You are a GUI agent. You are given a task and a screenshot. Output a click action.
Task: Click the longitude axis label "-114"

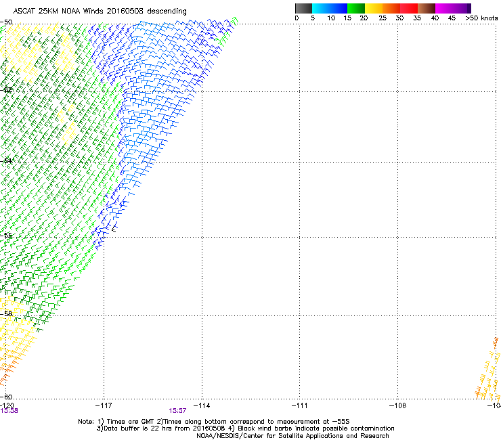[x=202, y=405]
